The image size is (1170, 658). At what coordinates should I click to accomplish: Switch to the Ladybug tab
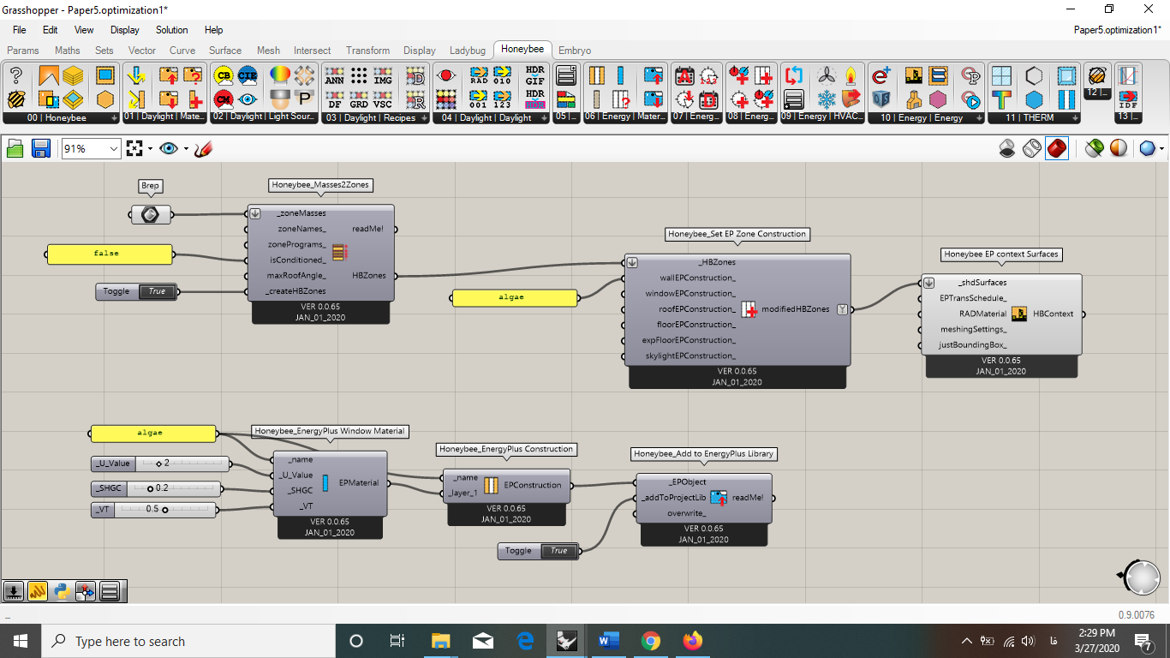point(468,51)
